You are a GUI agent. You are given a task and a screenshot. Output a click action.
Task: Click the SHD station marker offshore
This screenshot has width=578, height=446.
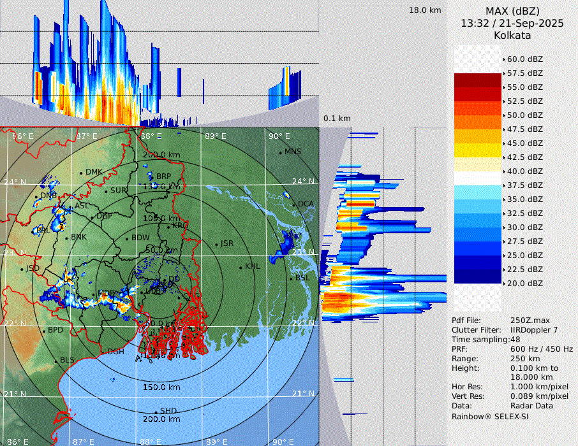(x=156, y=411)
